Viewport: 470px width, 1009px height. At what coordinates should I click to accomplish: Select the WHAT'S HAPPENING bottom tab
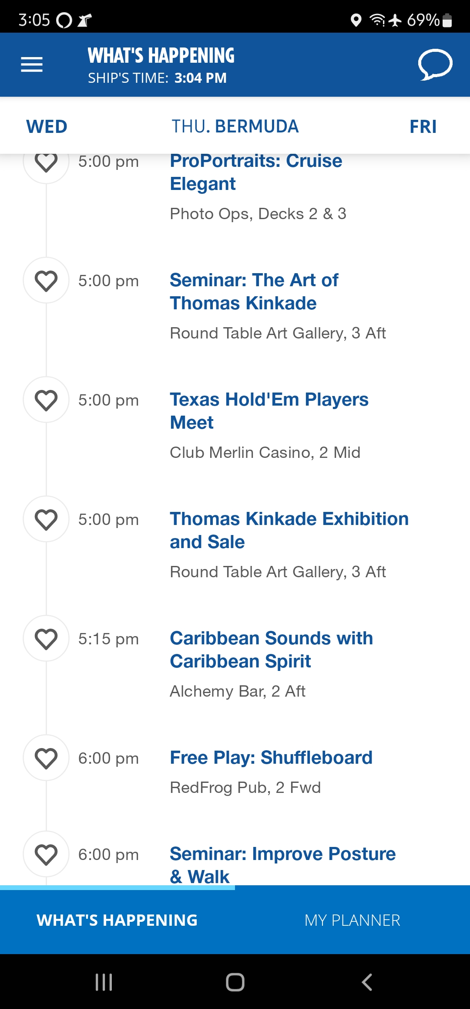(117, 920)
